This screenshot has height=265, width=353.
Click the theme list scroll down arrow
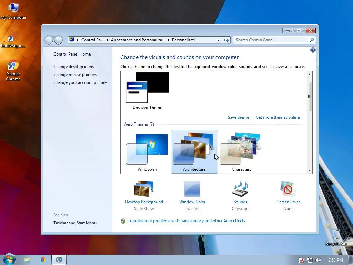pos(310,170)
